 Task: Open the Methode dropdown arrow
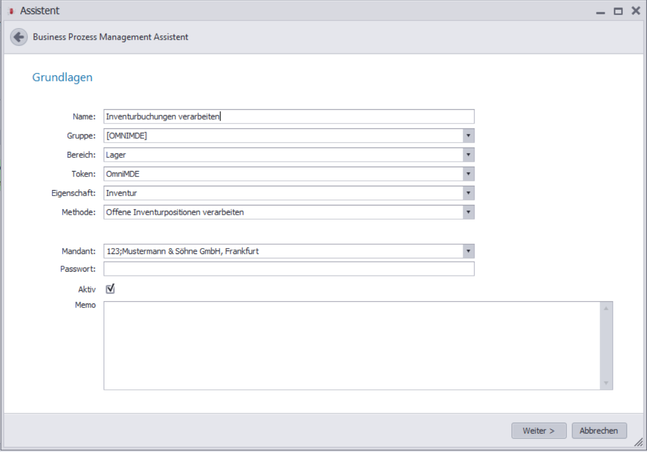click(x=468, y=212)
